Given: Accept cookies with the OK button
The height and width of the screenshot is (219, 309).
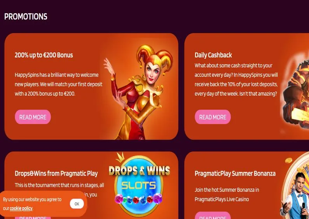Looking at the screenshot, I should pyautogui.click(x=77, y=204).
